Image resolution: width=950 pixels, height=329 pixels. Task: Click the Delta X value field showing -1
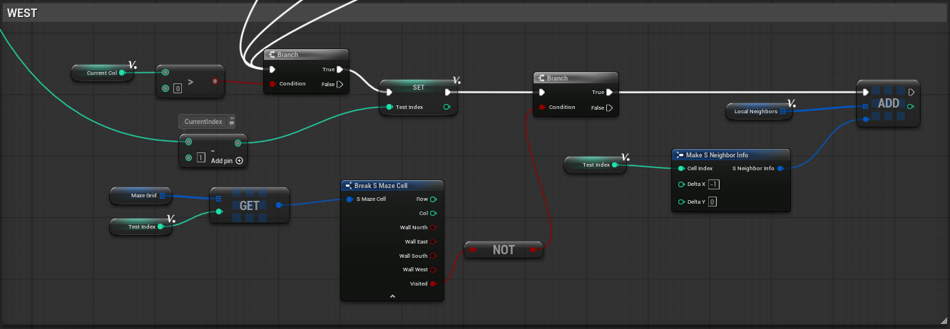coord(714,184)
